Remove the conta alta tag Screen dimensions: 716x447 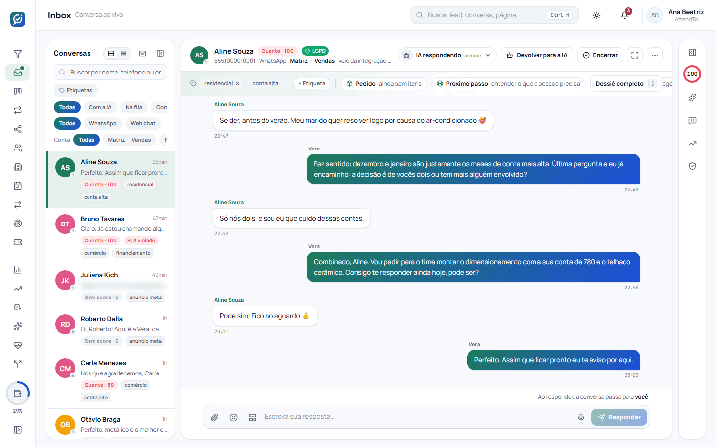click(x=283, y=84)
